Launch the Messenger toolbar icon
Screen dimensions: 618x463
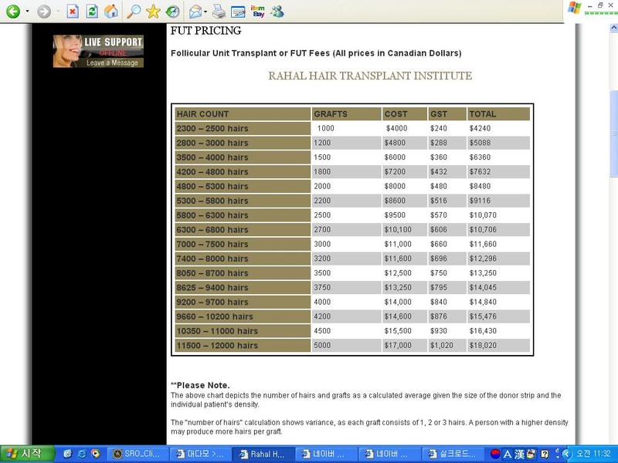(277, 12)
